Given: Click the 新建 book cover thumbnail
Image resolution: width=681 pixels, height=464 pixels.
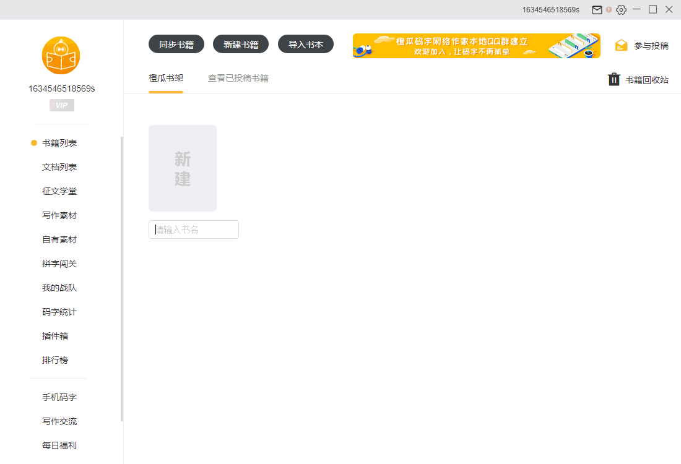Looking at the screenshot, I should pyautogui.click(x=183, y=168).
